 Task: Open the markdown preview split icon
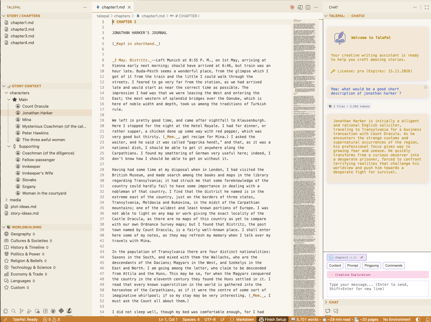pyautogui.click(x=300, y=7)
